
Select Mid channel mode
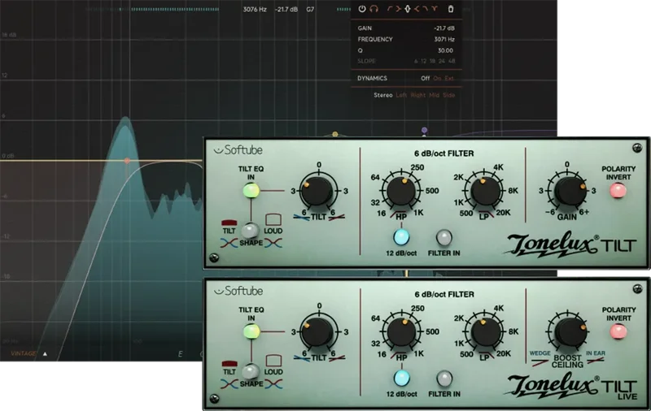[x=435, y=95]
